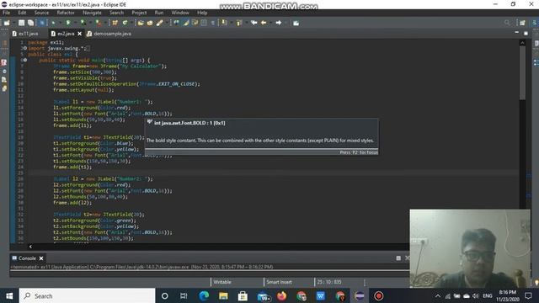This screenshot has width=539, height=303.
Task: Jump to Next Annotation icon
Action: (224, 23)
